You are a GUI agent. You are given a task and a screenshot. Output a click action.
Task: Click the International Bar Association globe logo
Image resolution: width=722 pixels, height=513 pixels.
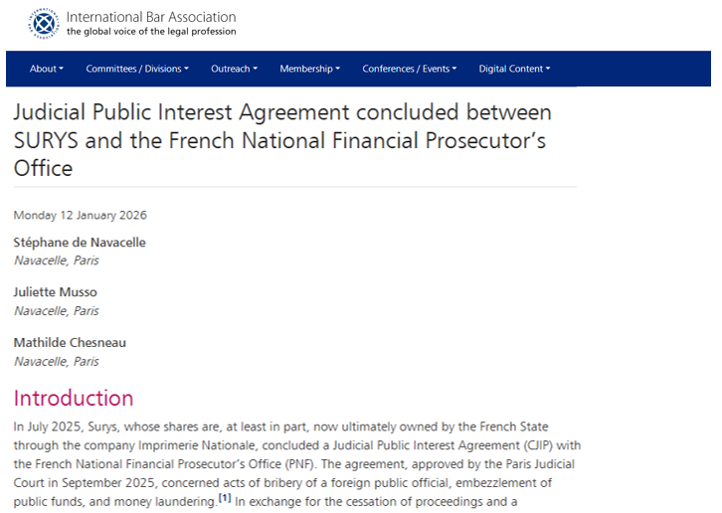[44, 23]
